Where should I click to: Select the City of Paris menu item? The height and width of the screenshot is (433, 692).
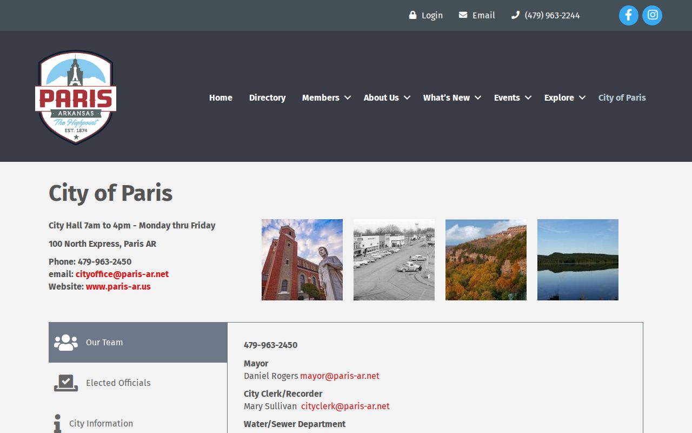(x=622, y=97)
